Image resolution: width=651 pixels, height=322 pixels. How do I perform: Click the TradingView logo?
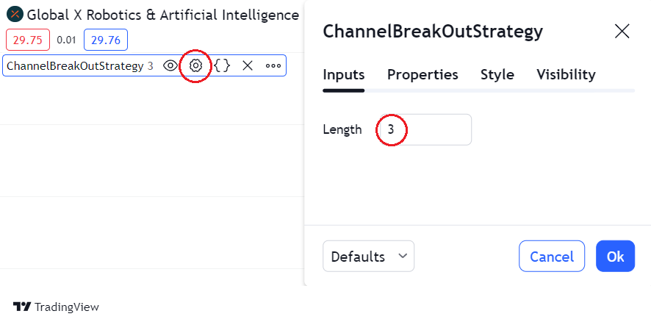(56, 307)
